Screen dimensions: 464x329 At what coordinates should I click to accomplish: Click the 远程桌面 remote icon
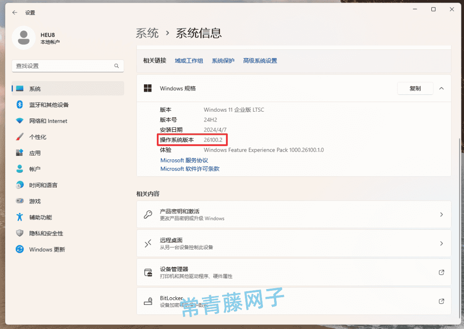pyautogui.click(x=148, y=244)
